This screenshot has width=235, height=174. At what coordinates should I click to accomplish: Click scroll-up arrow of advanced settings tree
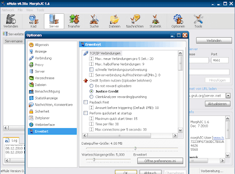tap(180, 53)
